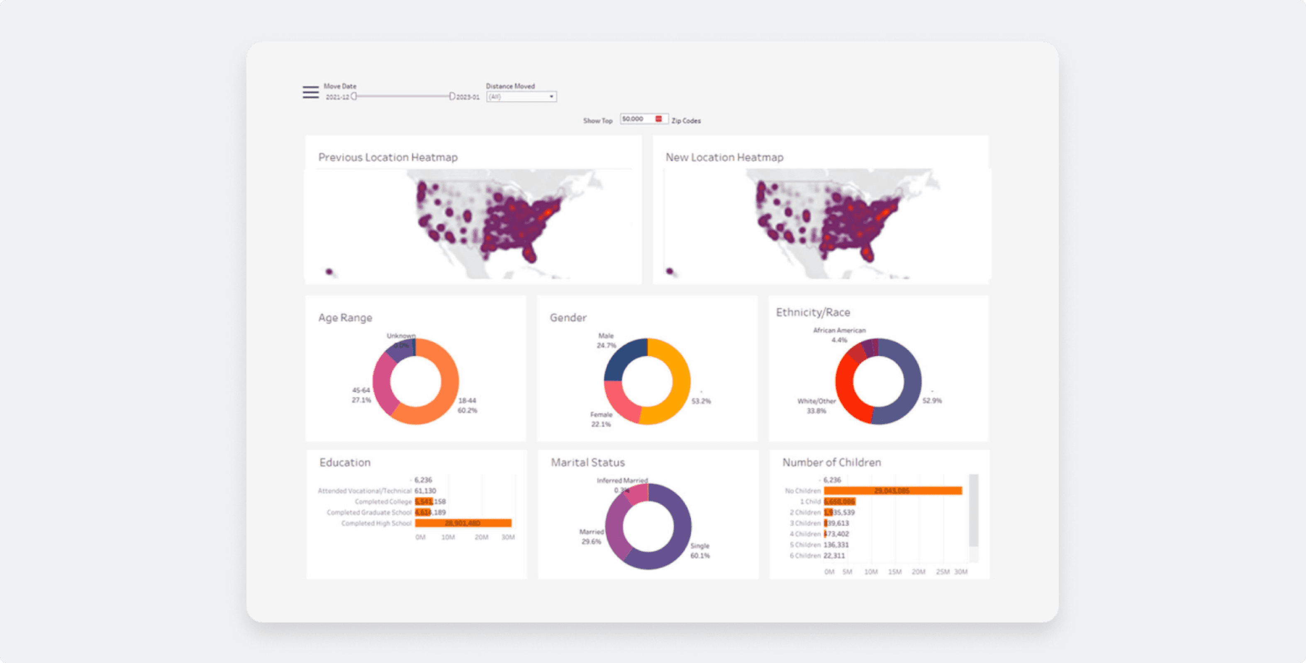Click the '6 Children' row label
Viewport: 1306px width, 663px height.
click(805, 556)
